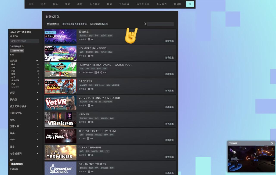
Task: Open the 角色扮演 nav category
Action: click(x=95, y=4)
